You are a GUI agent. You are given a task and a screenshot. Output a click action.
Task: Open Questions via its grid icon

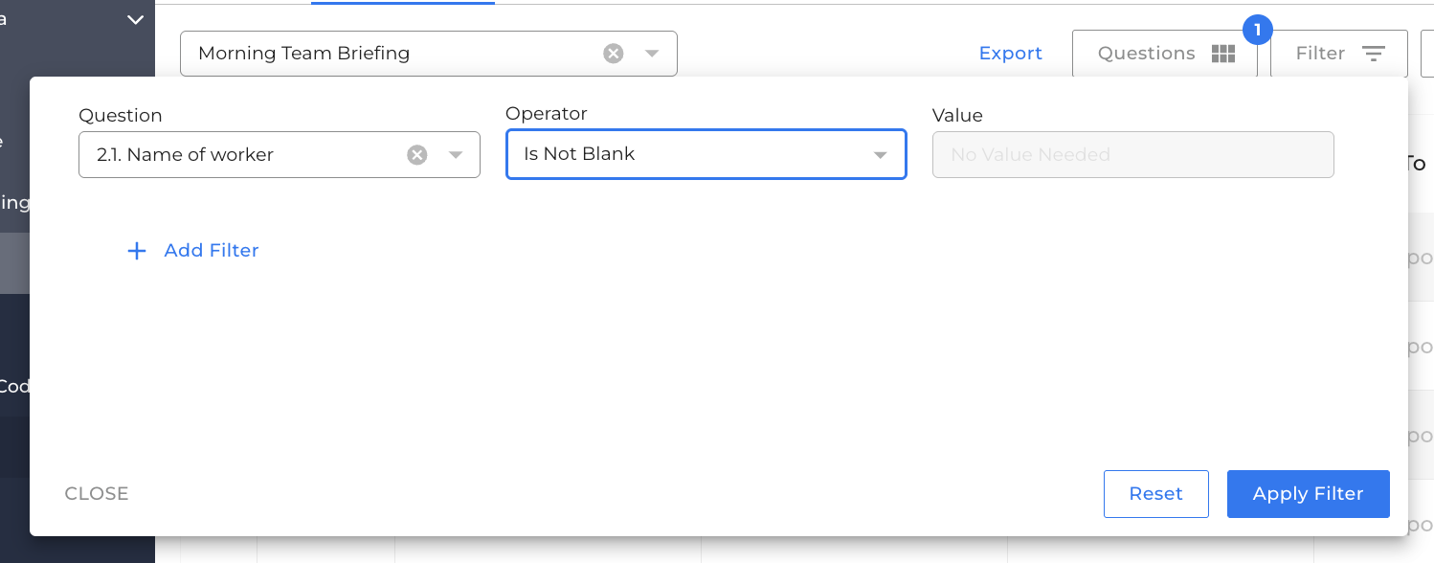pyautogui.click(x=1223, y=54)
